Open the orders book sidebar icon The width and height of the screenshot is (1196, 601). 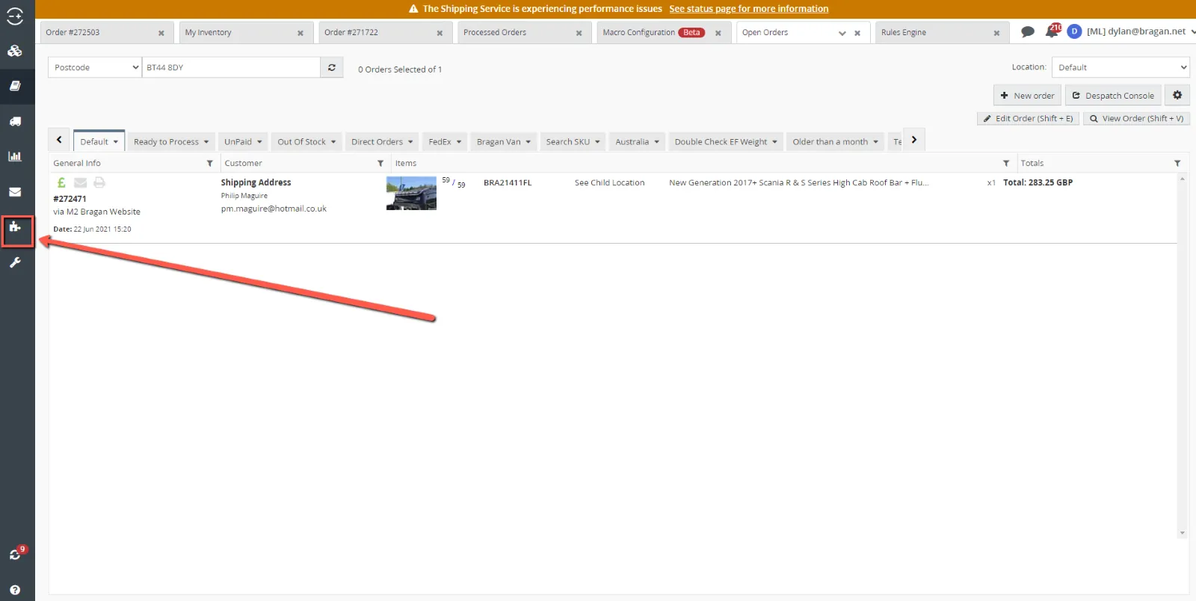coord(15,86)
